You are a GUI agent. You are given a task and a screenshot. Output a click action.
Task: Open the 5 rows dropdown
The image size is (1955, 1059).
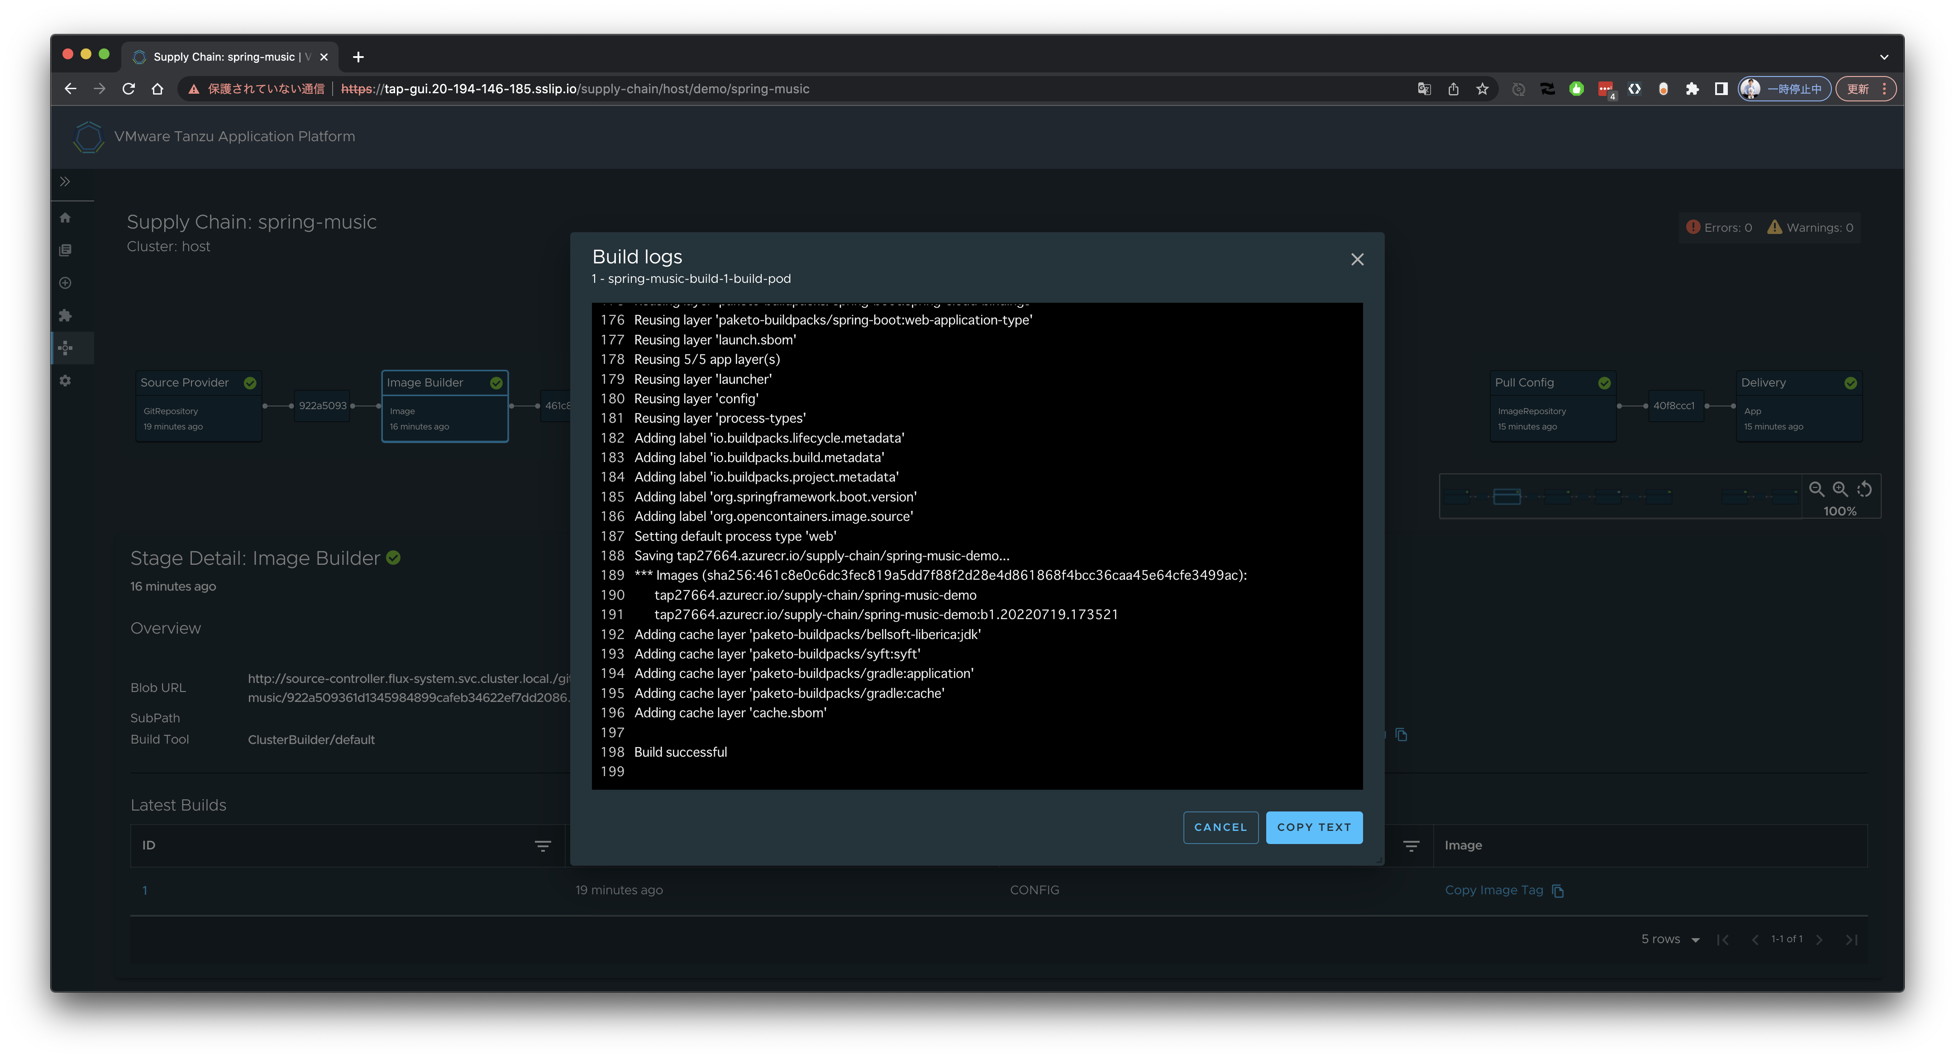[x=1669, y=940]
